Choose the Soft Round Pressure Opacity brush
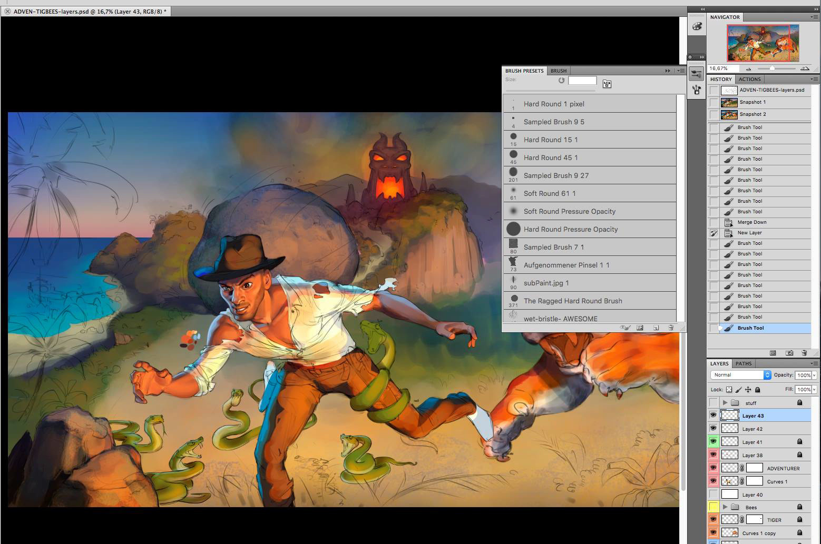The height and width of the screenshot is (544, 821). point(569,211)
